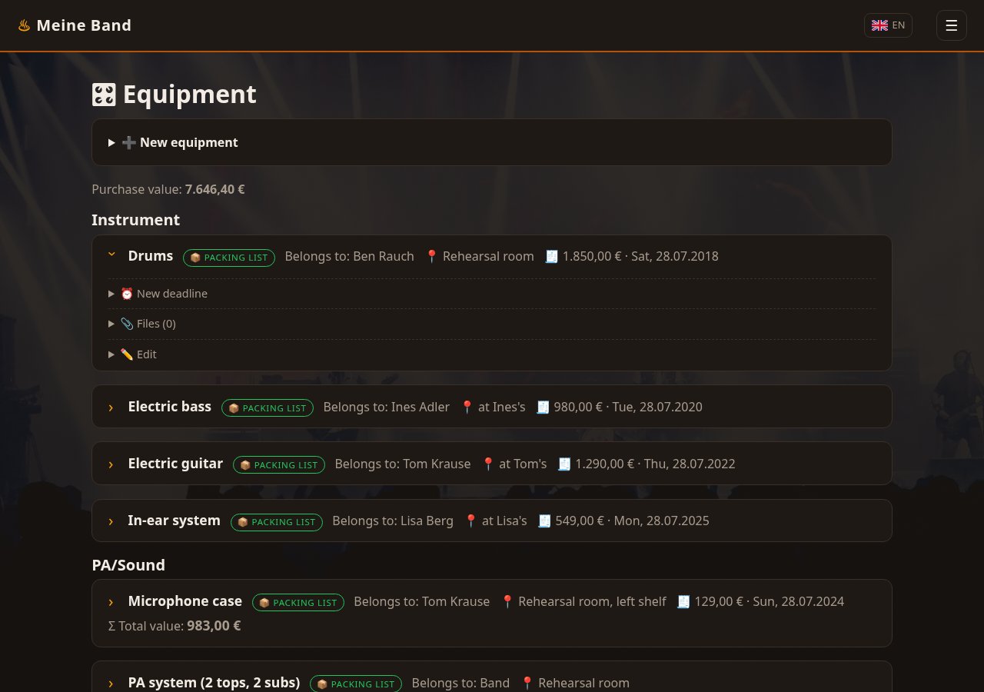Expand the PA system entry chevron

click(x=111, y=684)
